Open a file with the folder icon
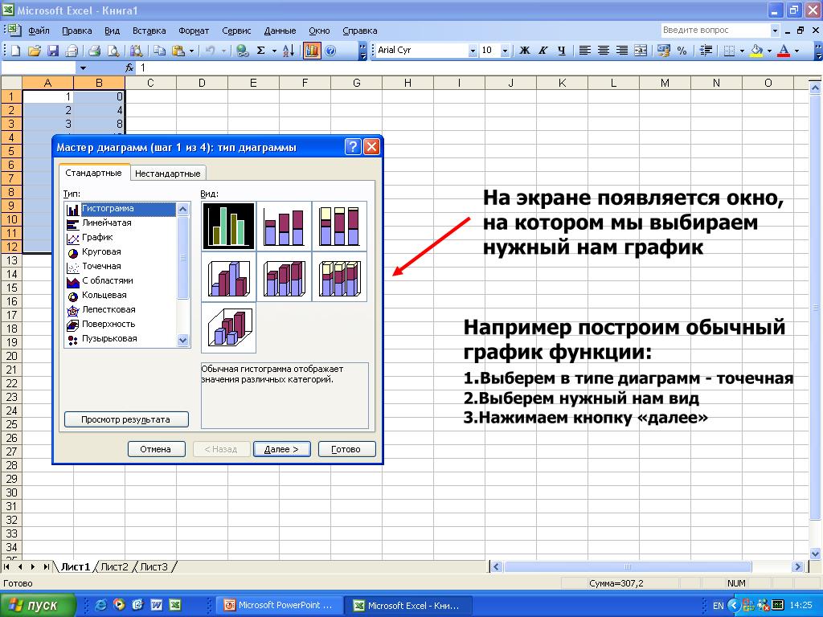The image size is (823, 617). point(34,51)
